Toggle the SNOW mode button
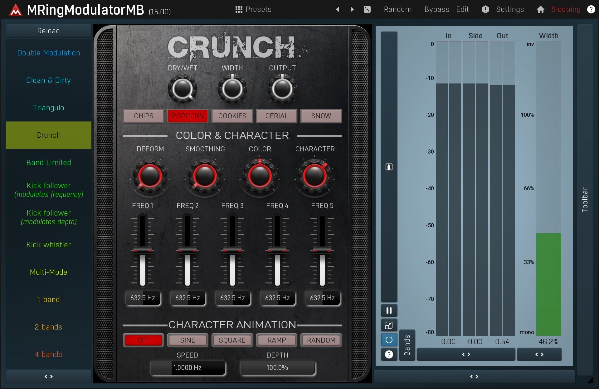599x389 pixels. point(321,116)
